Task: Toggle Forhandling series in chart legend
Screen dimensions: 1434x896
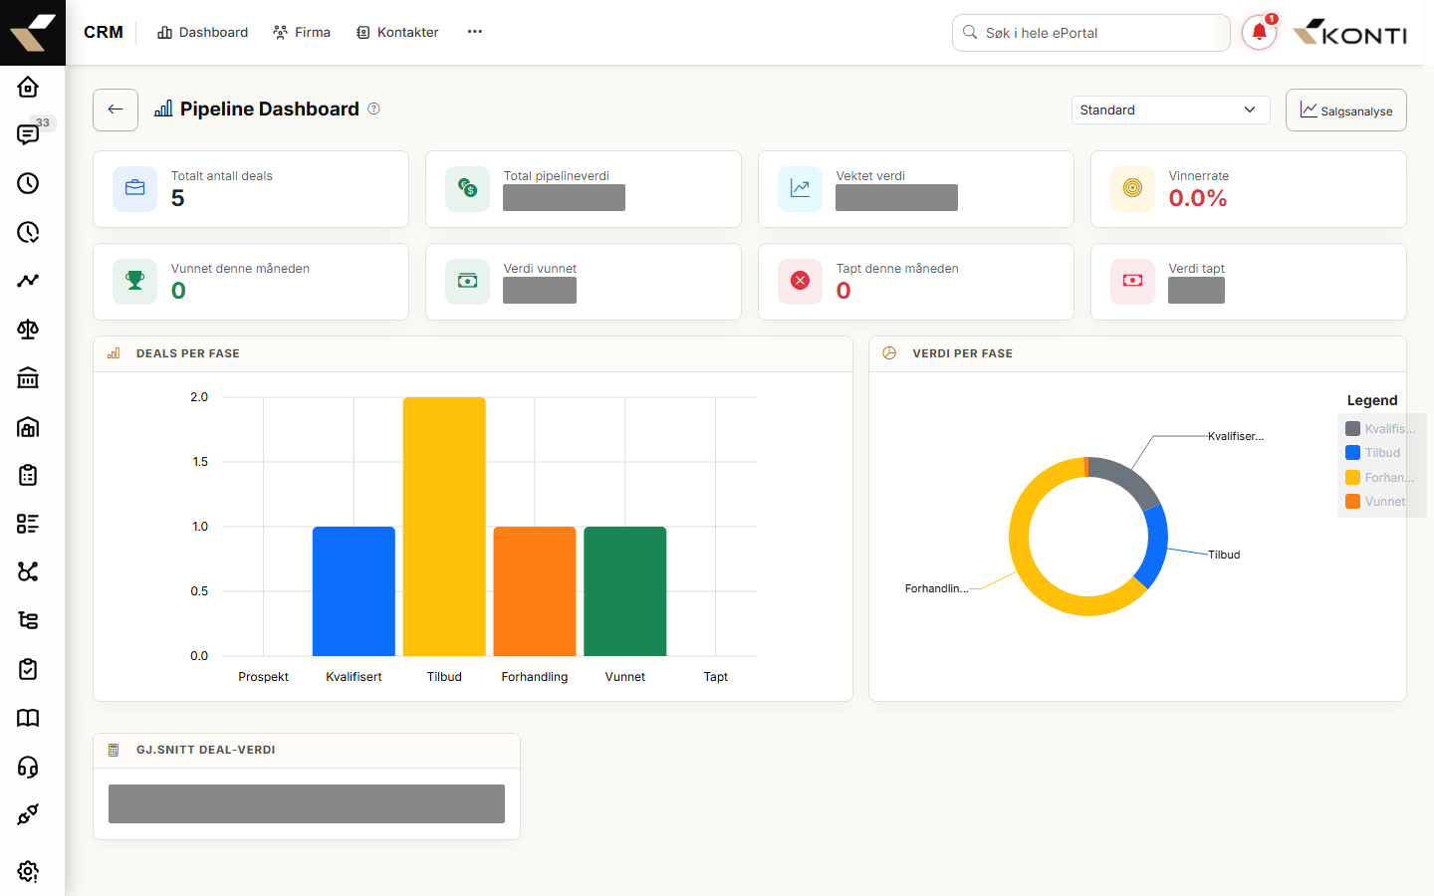Action: [x=1380, y=478]
